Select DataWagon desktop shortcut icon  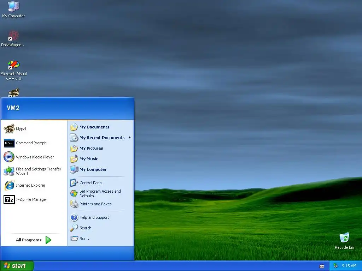coord(13,36)
